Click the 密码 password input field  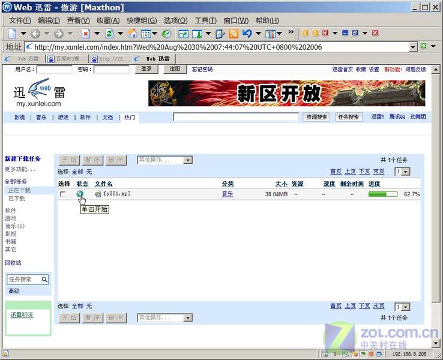point(111,69)
